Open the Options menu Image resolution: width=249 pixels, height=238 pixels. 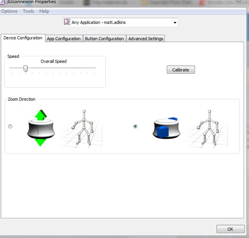(x=9, y=11)
